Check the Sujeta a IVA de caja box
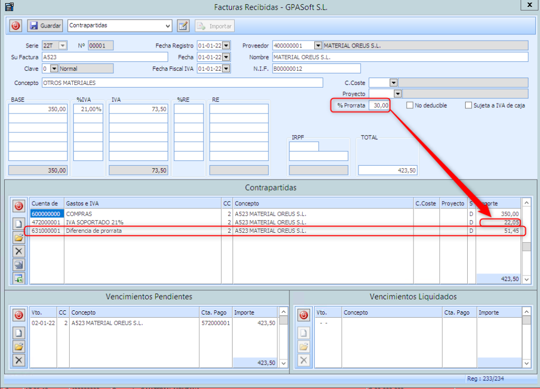 coord(468,106)
